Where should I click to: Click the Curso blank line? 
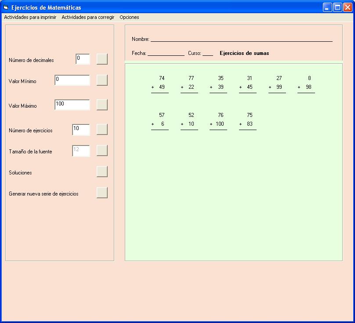(x=208, y=54)
